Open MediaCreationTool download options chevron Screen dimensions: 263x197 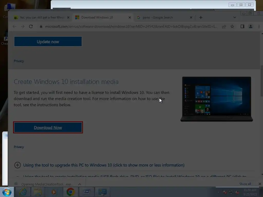(80, 184)
